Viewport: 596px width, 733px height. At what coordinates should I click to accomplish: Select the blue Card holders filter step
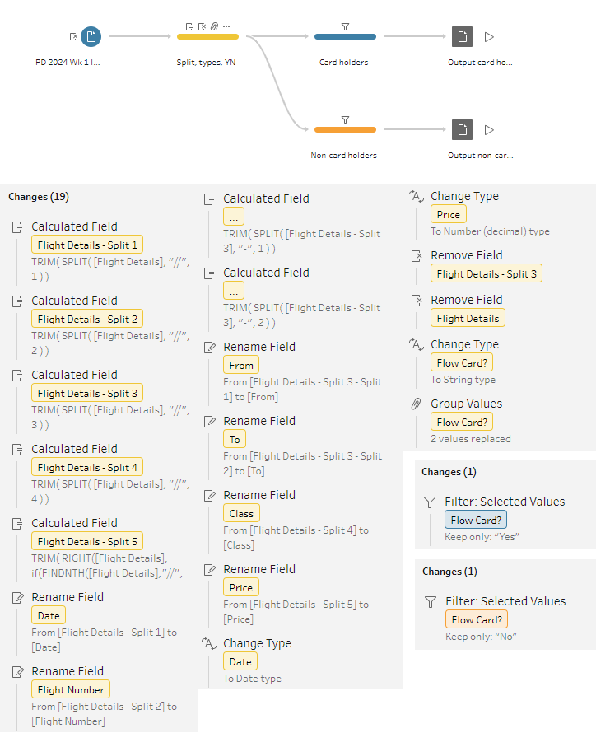point(345,37)
